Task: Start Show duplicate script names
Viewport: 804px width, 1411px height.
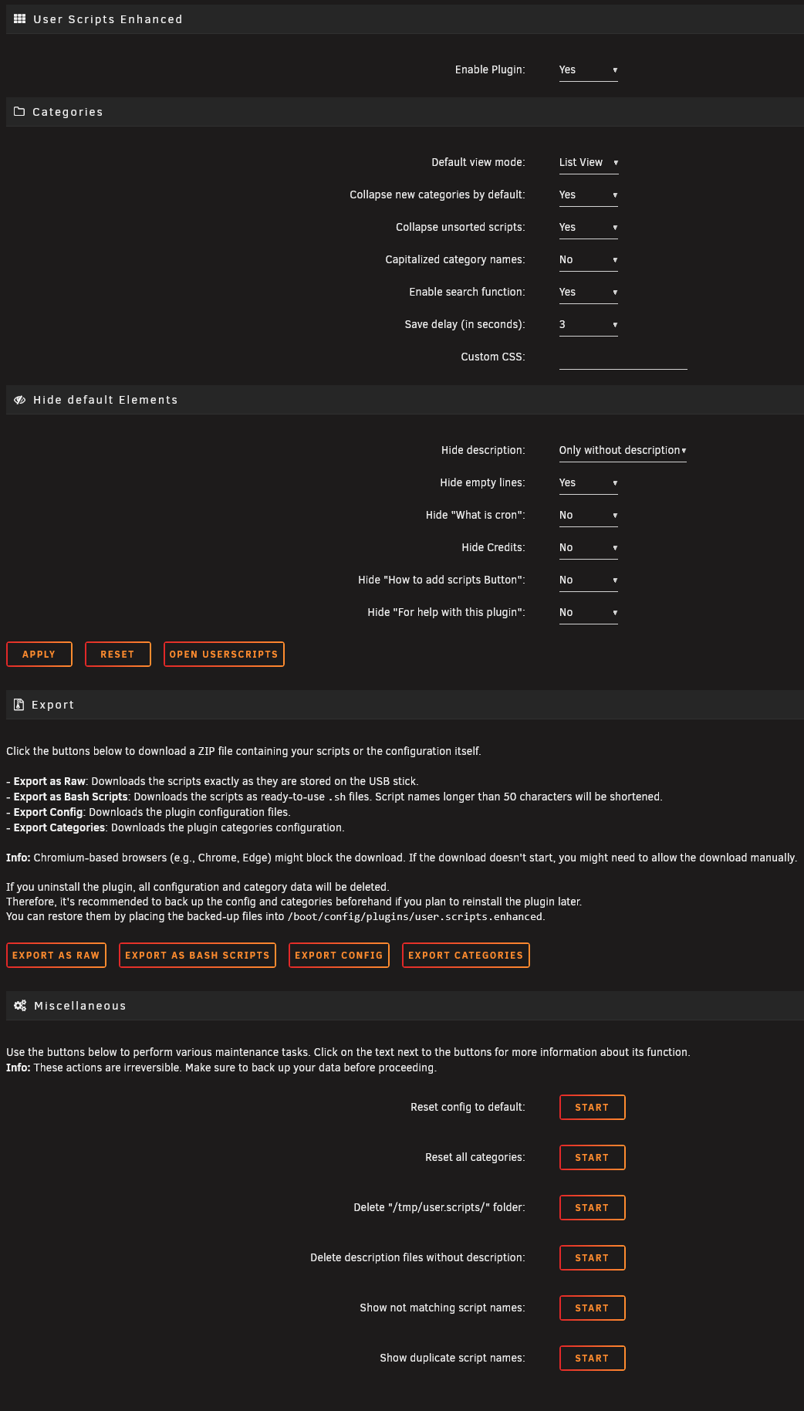Action: (x=593, y=1358)
